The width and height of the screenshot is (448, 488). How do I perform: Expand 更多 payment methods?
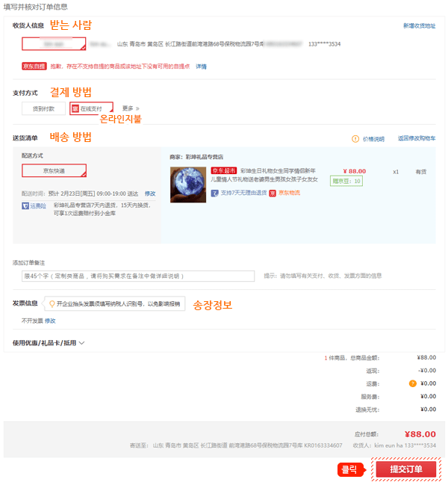(x=131, y=108)
